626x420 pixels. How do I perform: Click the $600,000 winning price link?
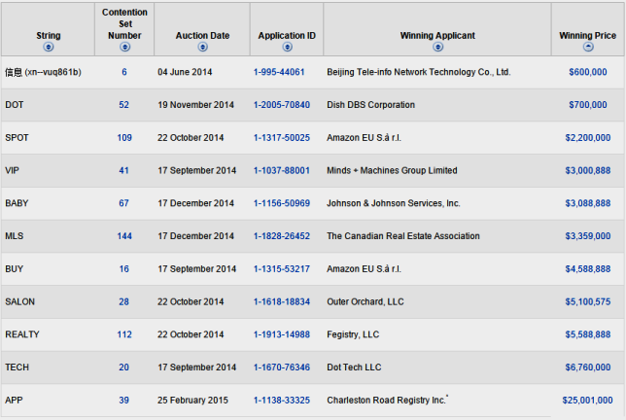click(588, 72)
